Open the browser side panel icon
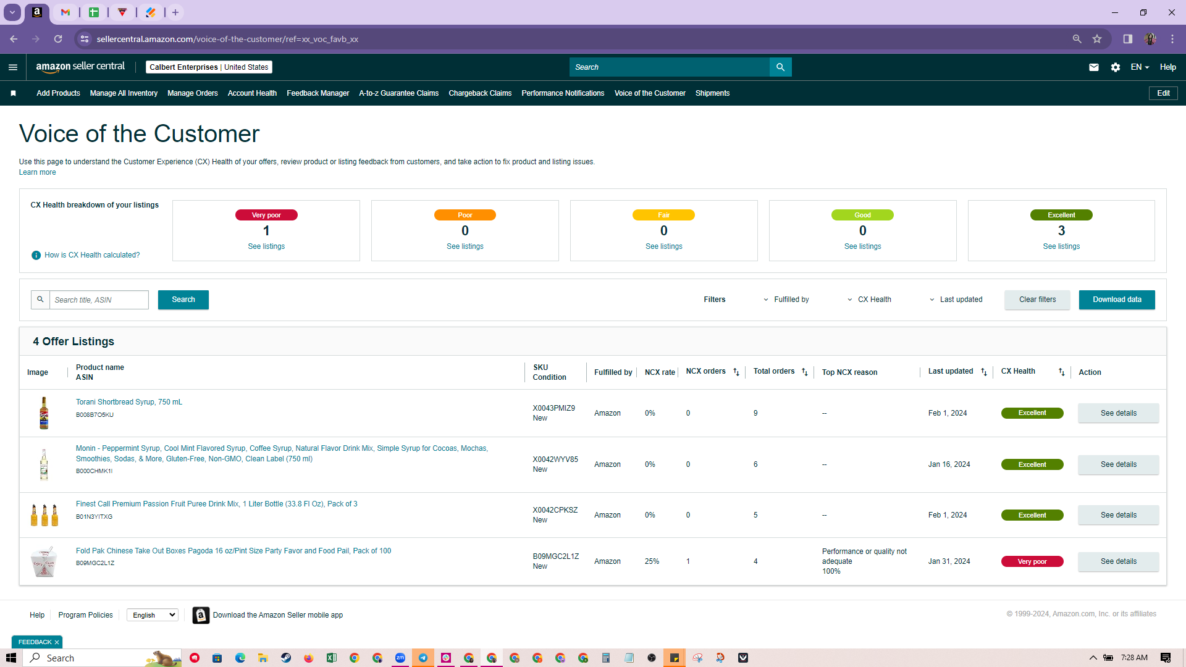Screen dimensions: 1186x667 (1128, 39)
